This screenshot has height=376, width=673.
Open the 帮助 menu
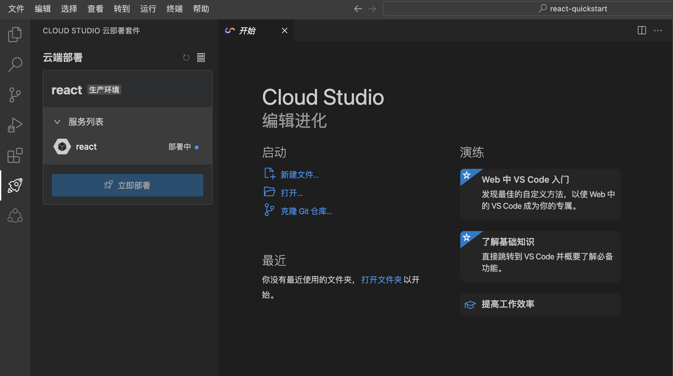coord(201,9)
